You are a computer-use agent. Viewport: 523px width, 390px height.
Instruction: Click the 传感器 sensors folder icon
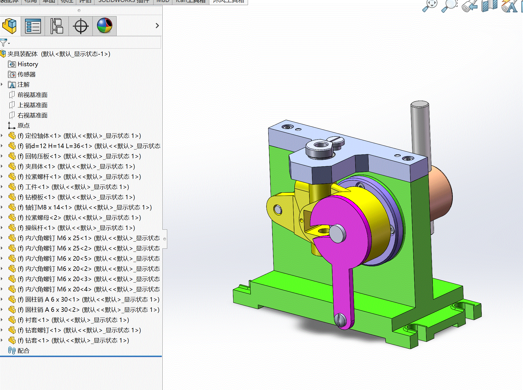pyautogui.click(x=12, y=74)
